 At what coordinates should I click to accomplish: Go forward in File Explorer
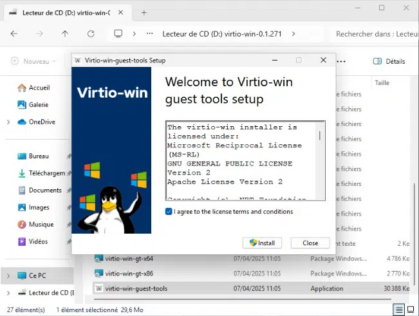tap(39, 33)
